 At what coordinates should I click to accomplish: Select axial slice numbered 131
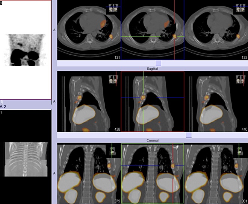[x=89, y=30]
